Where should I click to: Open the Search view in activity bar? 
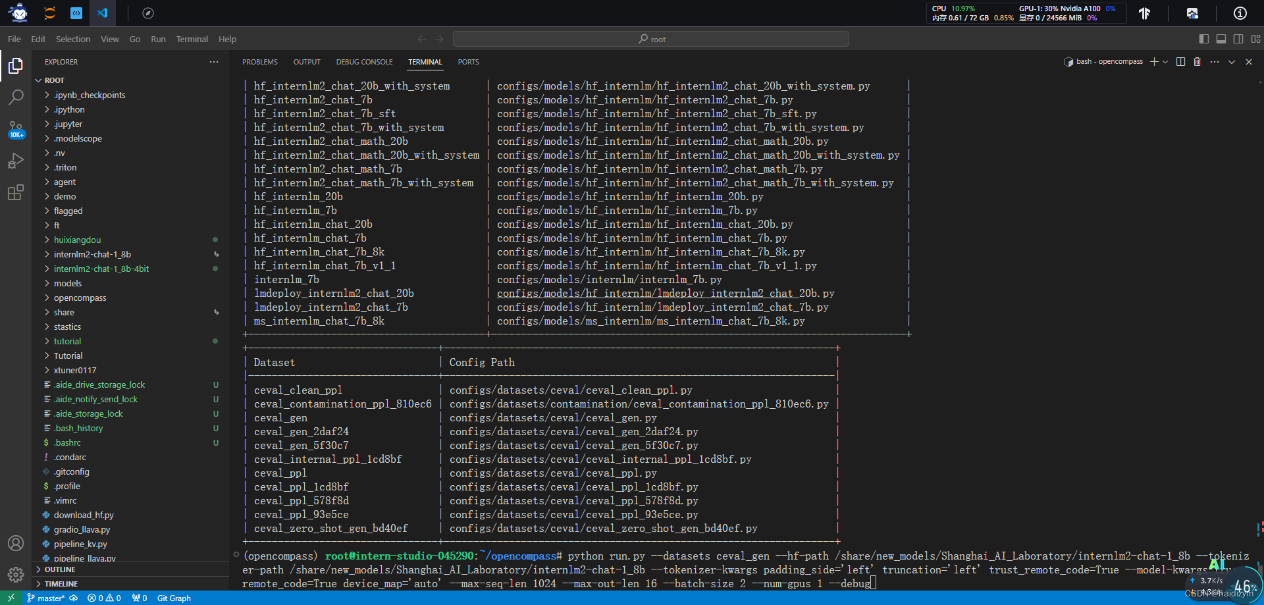[x=16, y=97]
